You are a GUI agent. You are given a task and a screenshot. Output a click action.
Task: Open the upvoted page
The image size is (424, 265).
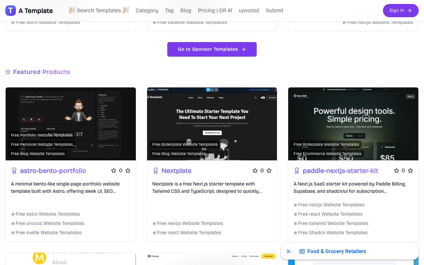tap(249, 11)
